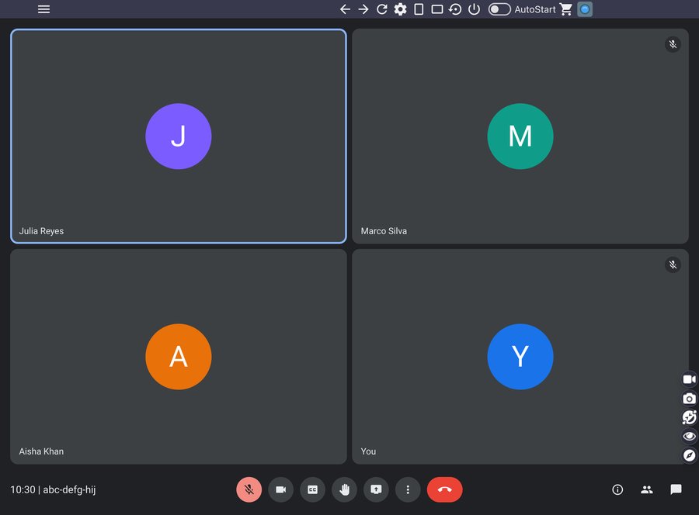Image resolution: width=699 pixels, height=515 pixels.
Task: Go back with the left arrow
Action: tap(345, 9)
